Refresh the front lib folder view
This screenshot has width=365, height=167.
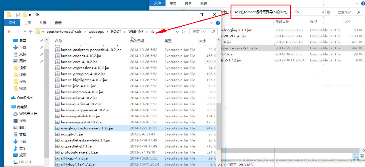pyautogui.click(x=183, y=32)
